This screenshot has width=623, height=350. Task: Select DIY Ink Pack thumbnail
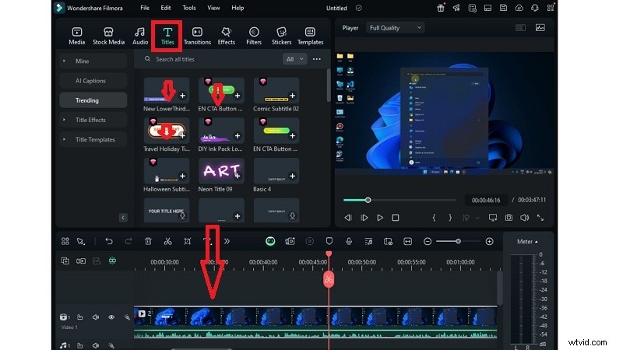(x=221, y=131)
